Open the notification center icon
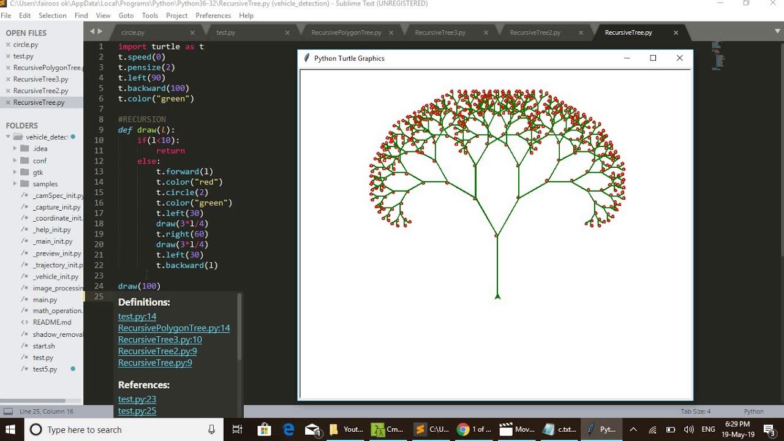The height and width of the screenshot is (441, 784). pos(769,429)
